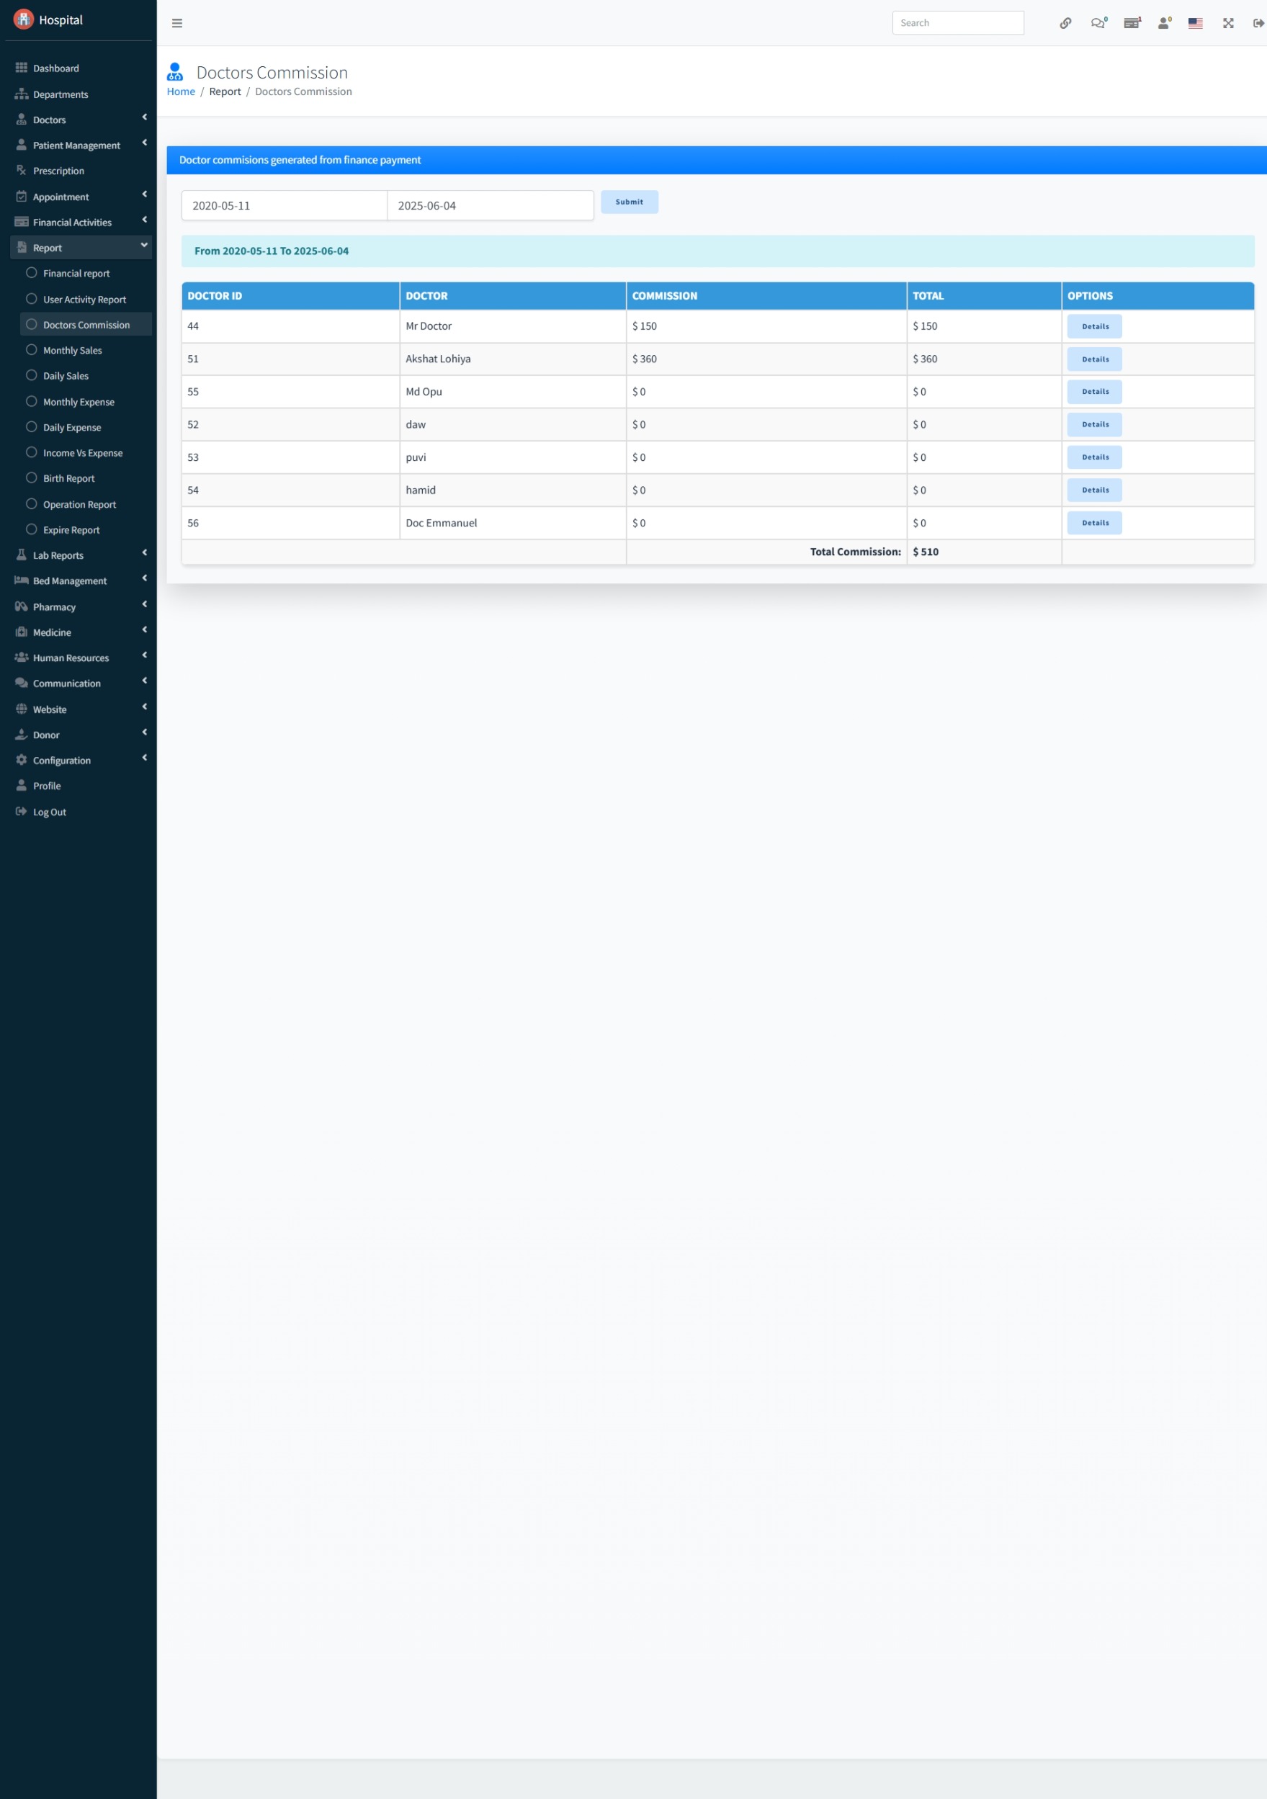Click the US flag language icon

[x=1195, y=24]
